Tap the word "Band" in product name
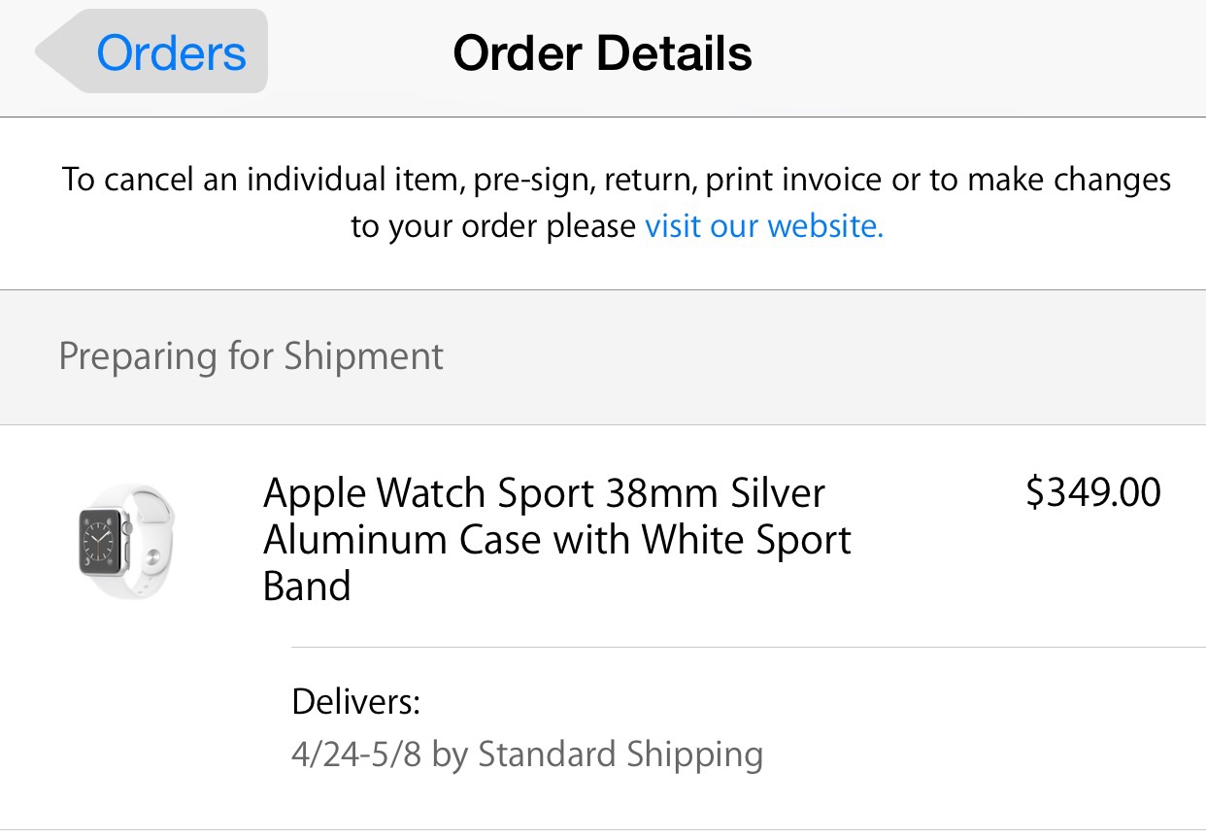 tap(307, 587)
